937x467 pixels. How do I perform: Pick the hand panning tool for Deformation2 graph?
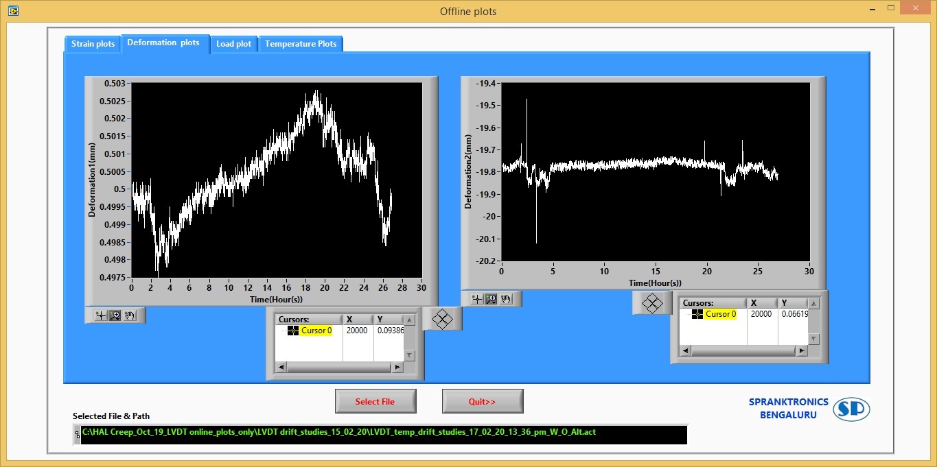tap(506, 299)
